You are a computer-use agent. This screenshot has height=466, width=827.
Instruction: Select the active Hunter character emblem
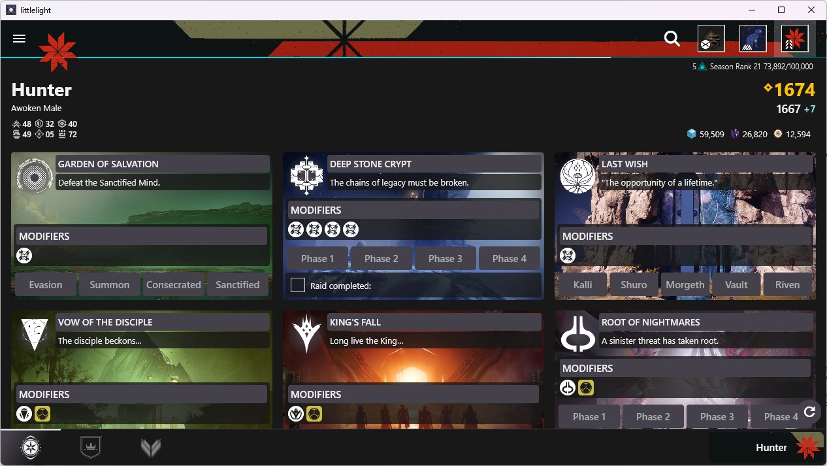click(795, 39)
